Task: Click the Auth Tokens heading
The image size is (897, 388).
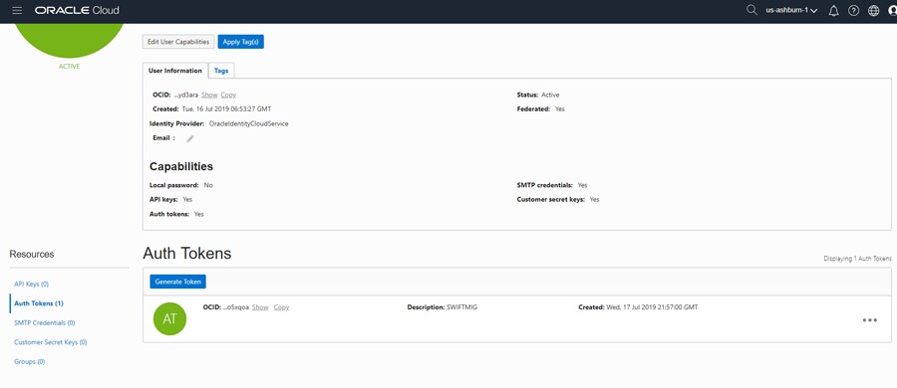Action: [x=187, y=254]
